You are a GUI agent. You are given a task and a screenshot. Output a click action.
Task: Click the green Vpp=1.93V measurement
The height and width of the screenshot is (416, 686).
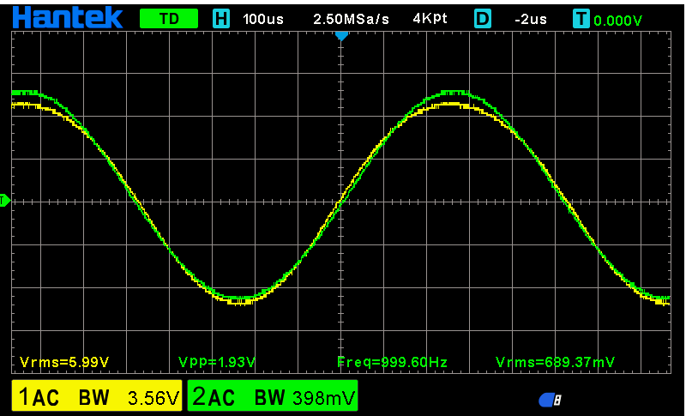tap(217, 362)
